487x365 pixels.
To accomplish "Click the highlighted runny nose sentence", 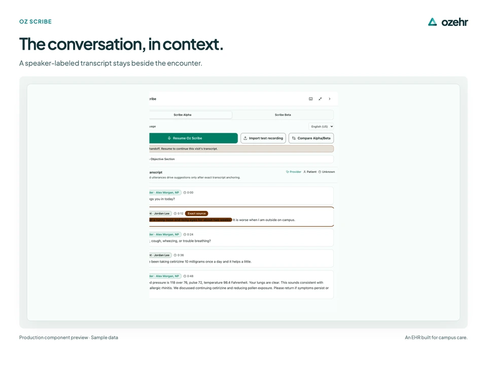I will pyautogui.click(x=191, y=220).
